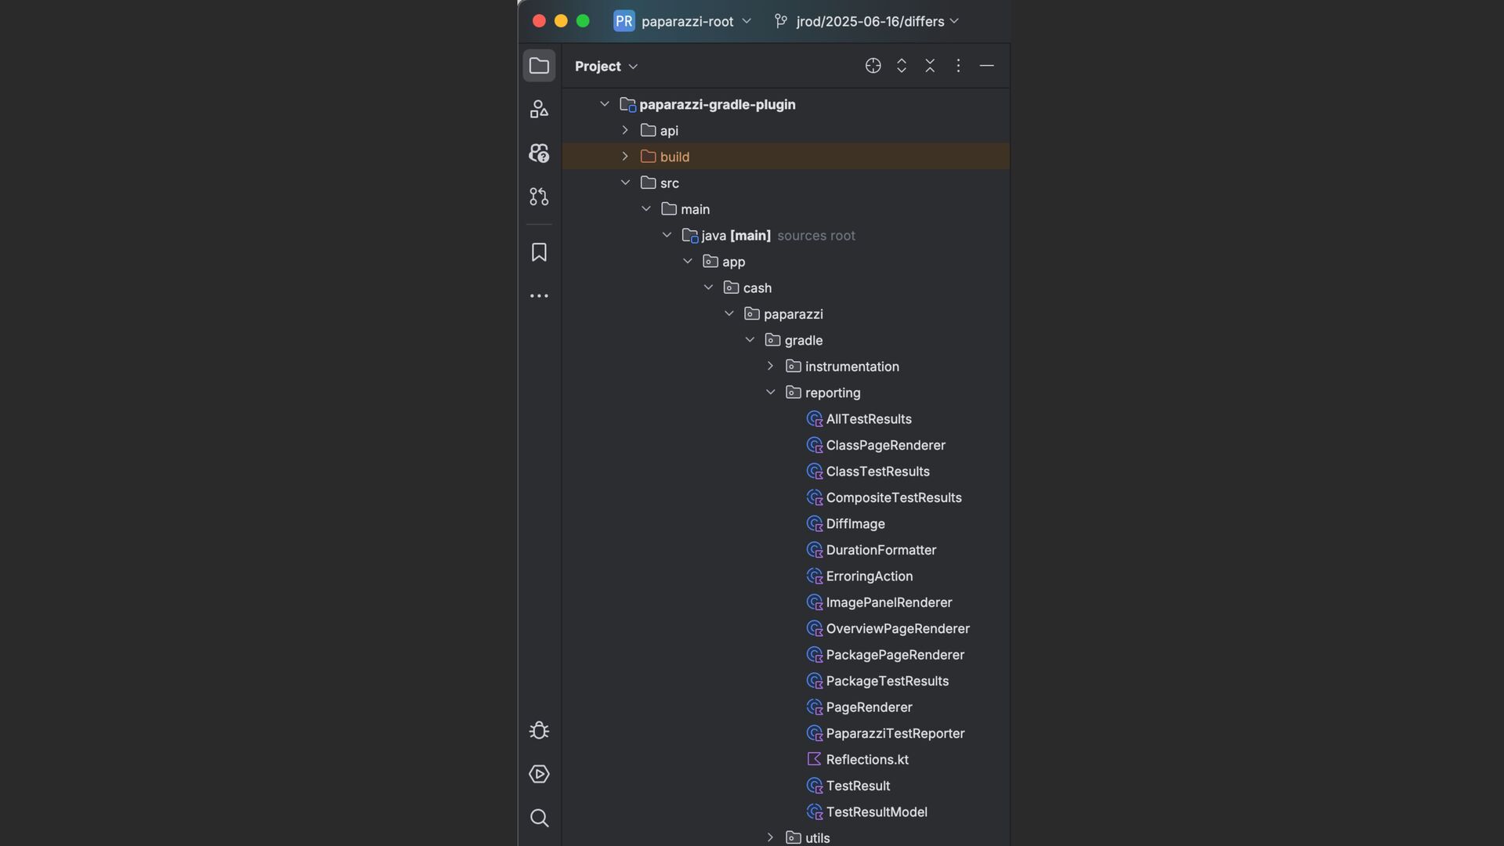This screenshot has width=1504, height=846.
Task: Click the utils package name
Action: coord(818,838)
